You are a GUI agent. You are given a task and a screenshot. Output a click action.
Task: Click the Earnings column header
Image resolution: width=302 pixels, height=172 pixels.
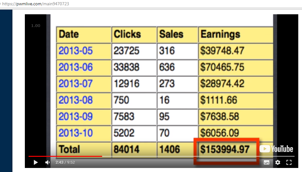[220, 35]
